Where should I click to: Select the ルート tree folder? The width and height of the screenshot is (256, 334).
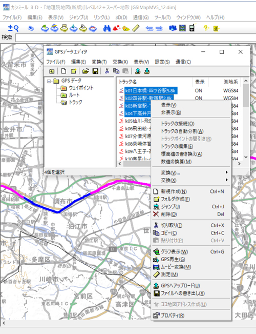click(x=74, y=95)
